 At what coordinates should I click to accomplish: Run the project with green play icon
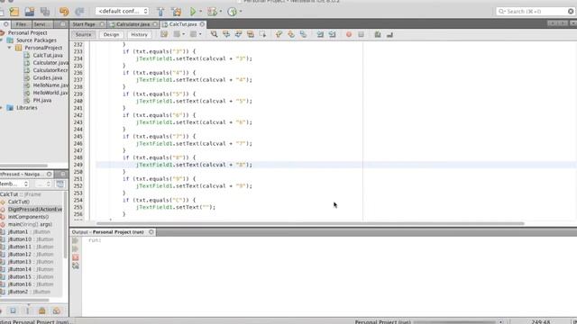pyautogui.click(x=193, y=12)
